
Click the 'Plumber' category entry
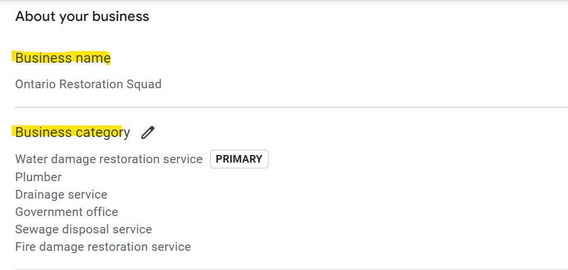pos(38,177)
